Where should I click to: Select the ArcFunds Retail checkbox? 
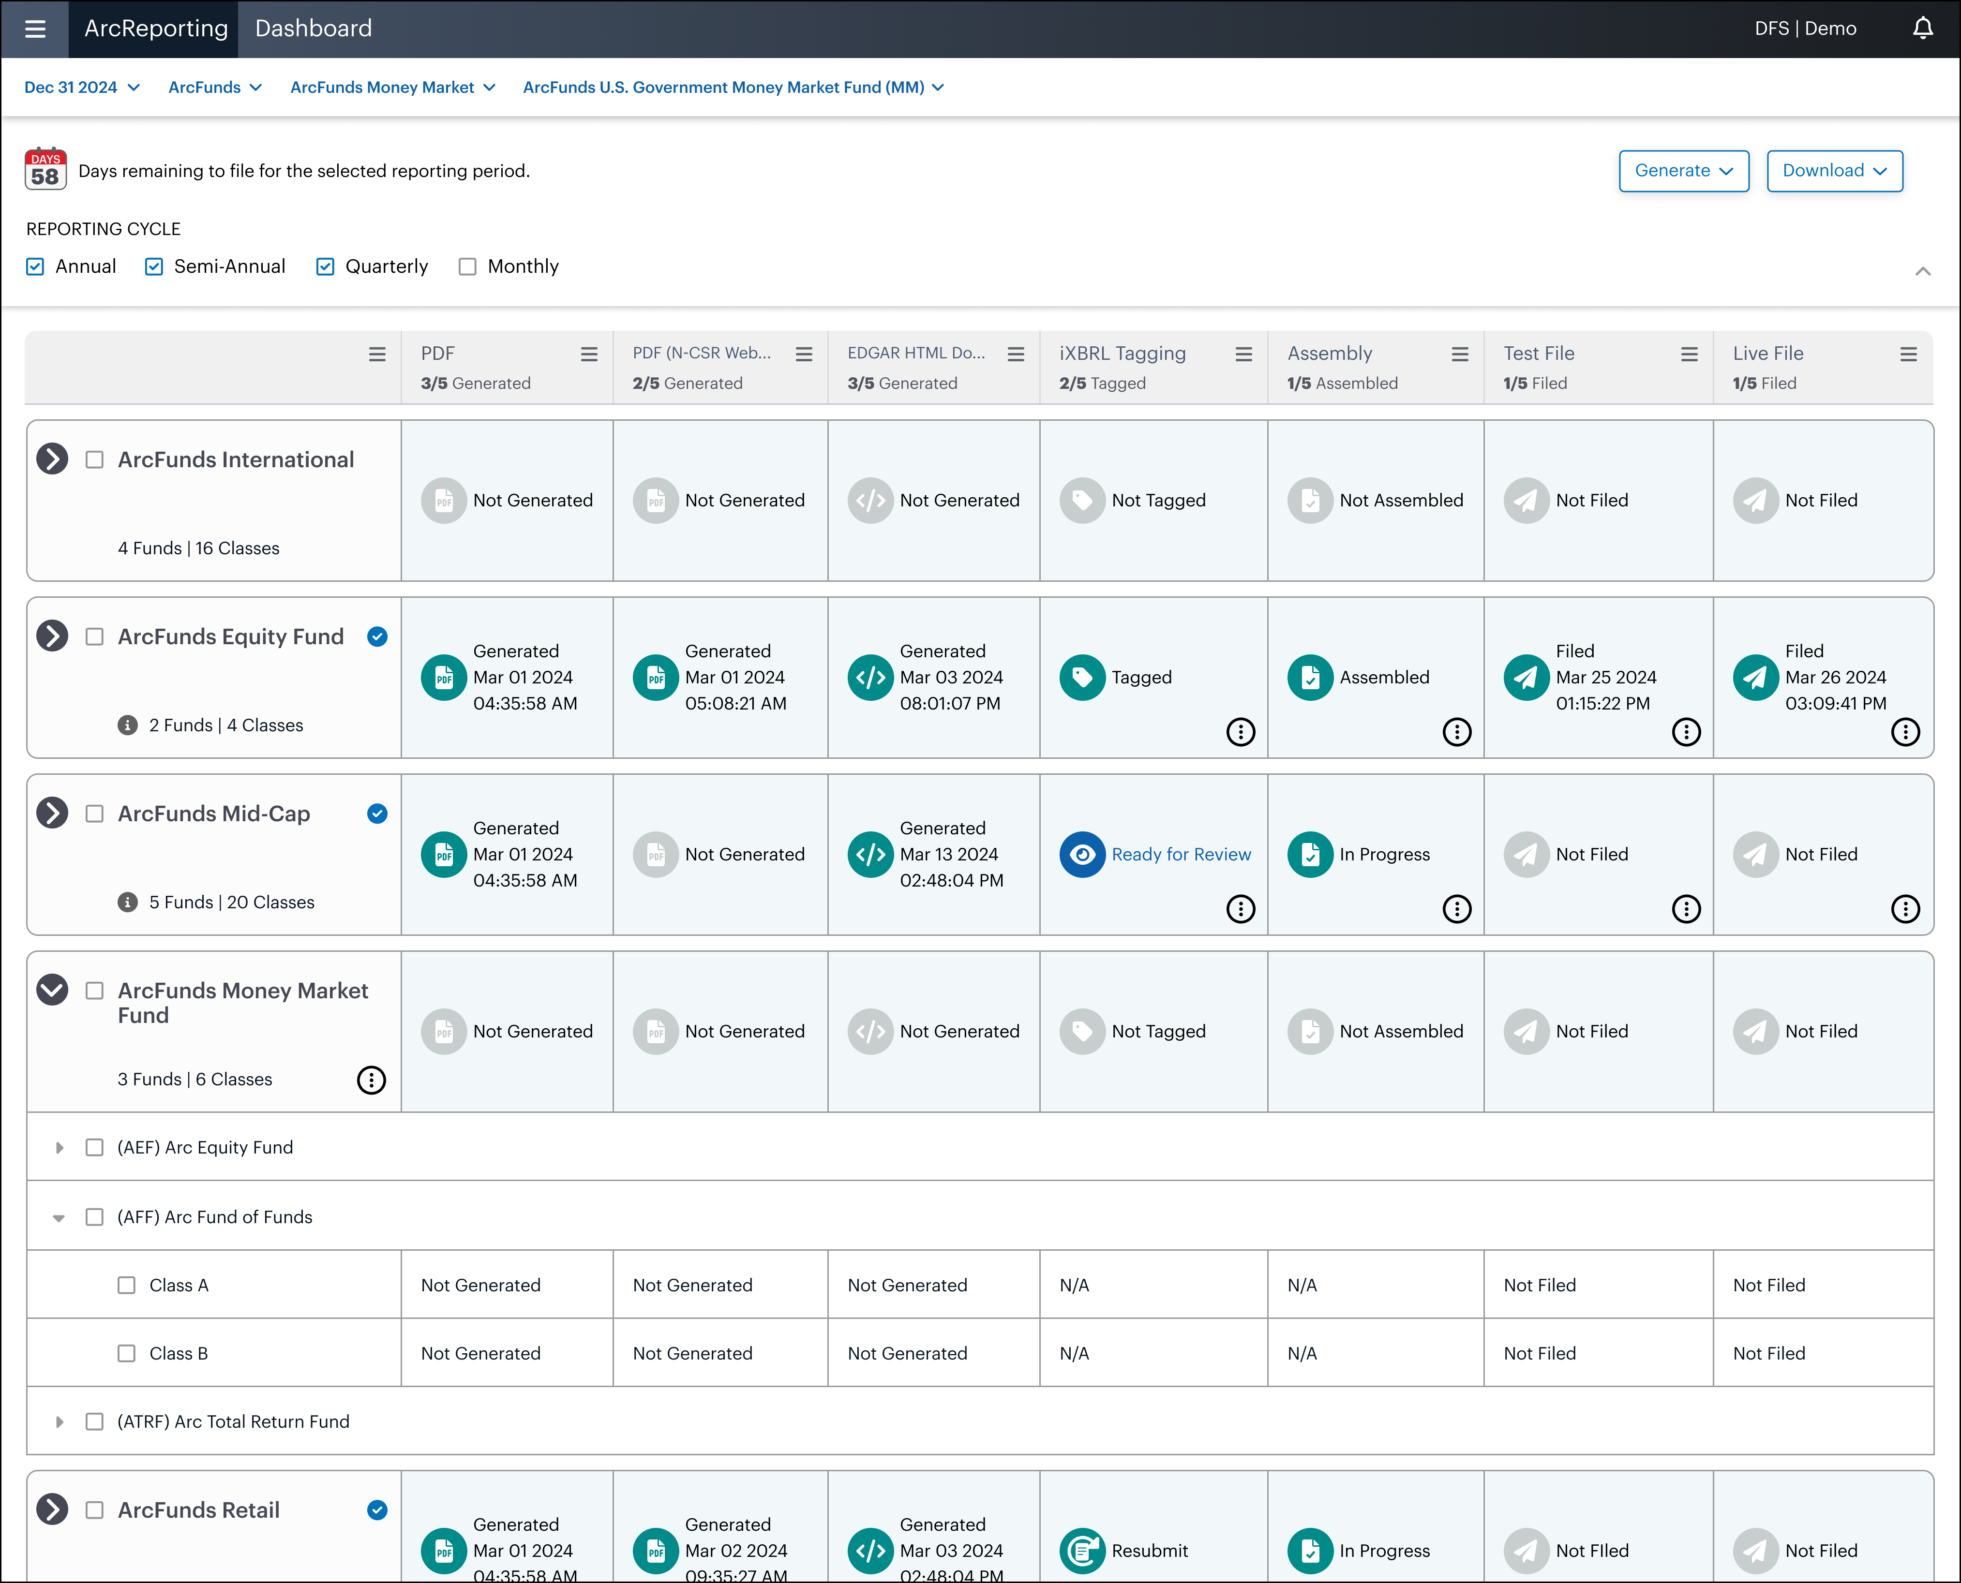coord(95,1511)
